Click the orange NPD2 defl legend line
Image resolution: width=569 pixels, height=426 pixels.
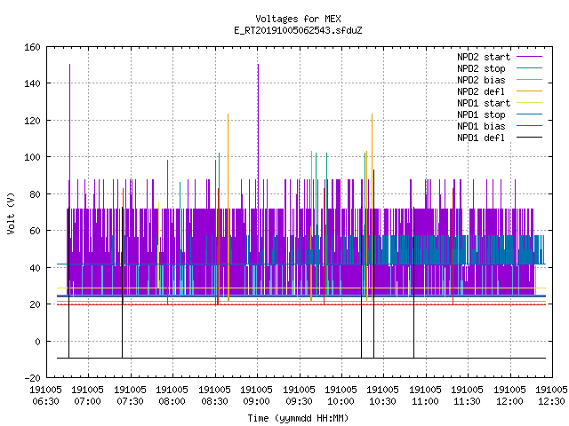529,91
